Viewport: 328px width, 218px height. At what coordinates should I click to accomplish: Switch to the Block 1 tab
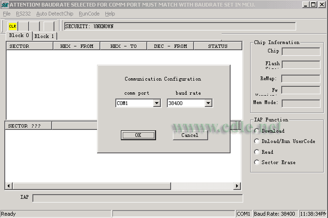click(x=45, y=36)
